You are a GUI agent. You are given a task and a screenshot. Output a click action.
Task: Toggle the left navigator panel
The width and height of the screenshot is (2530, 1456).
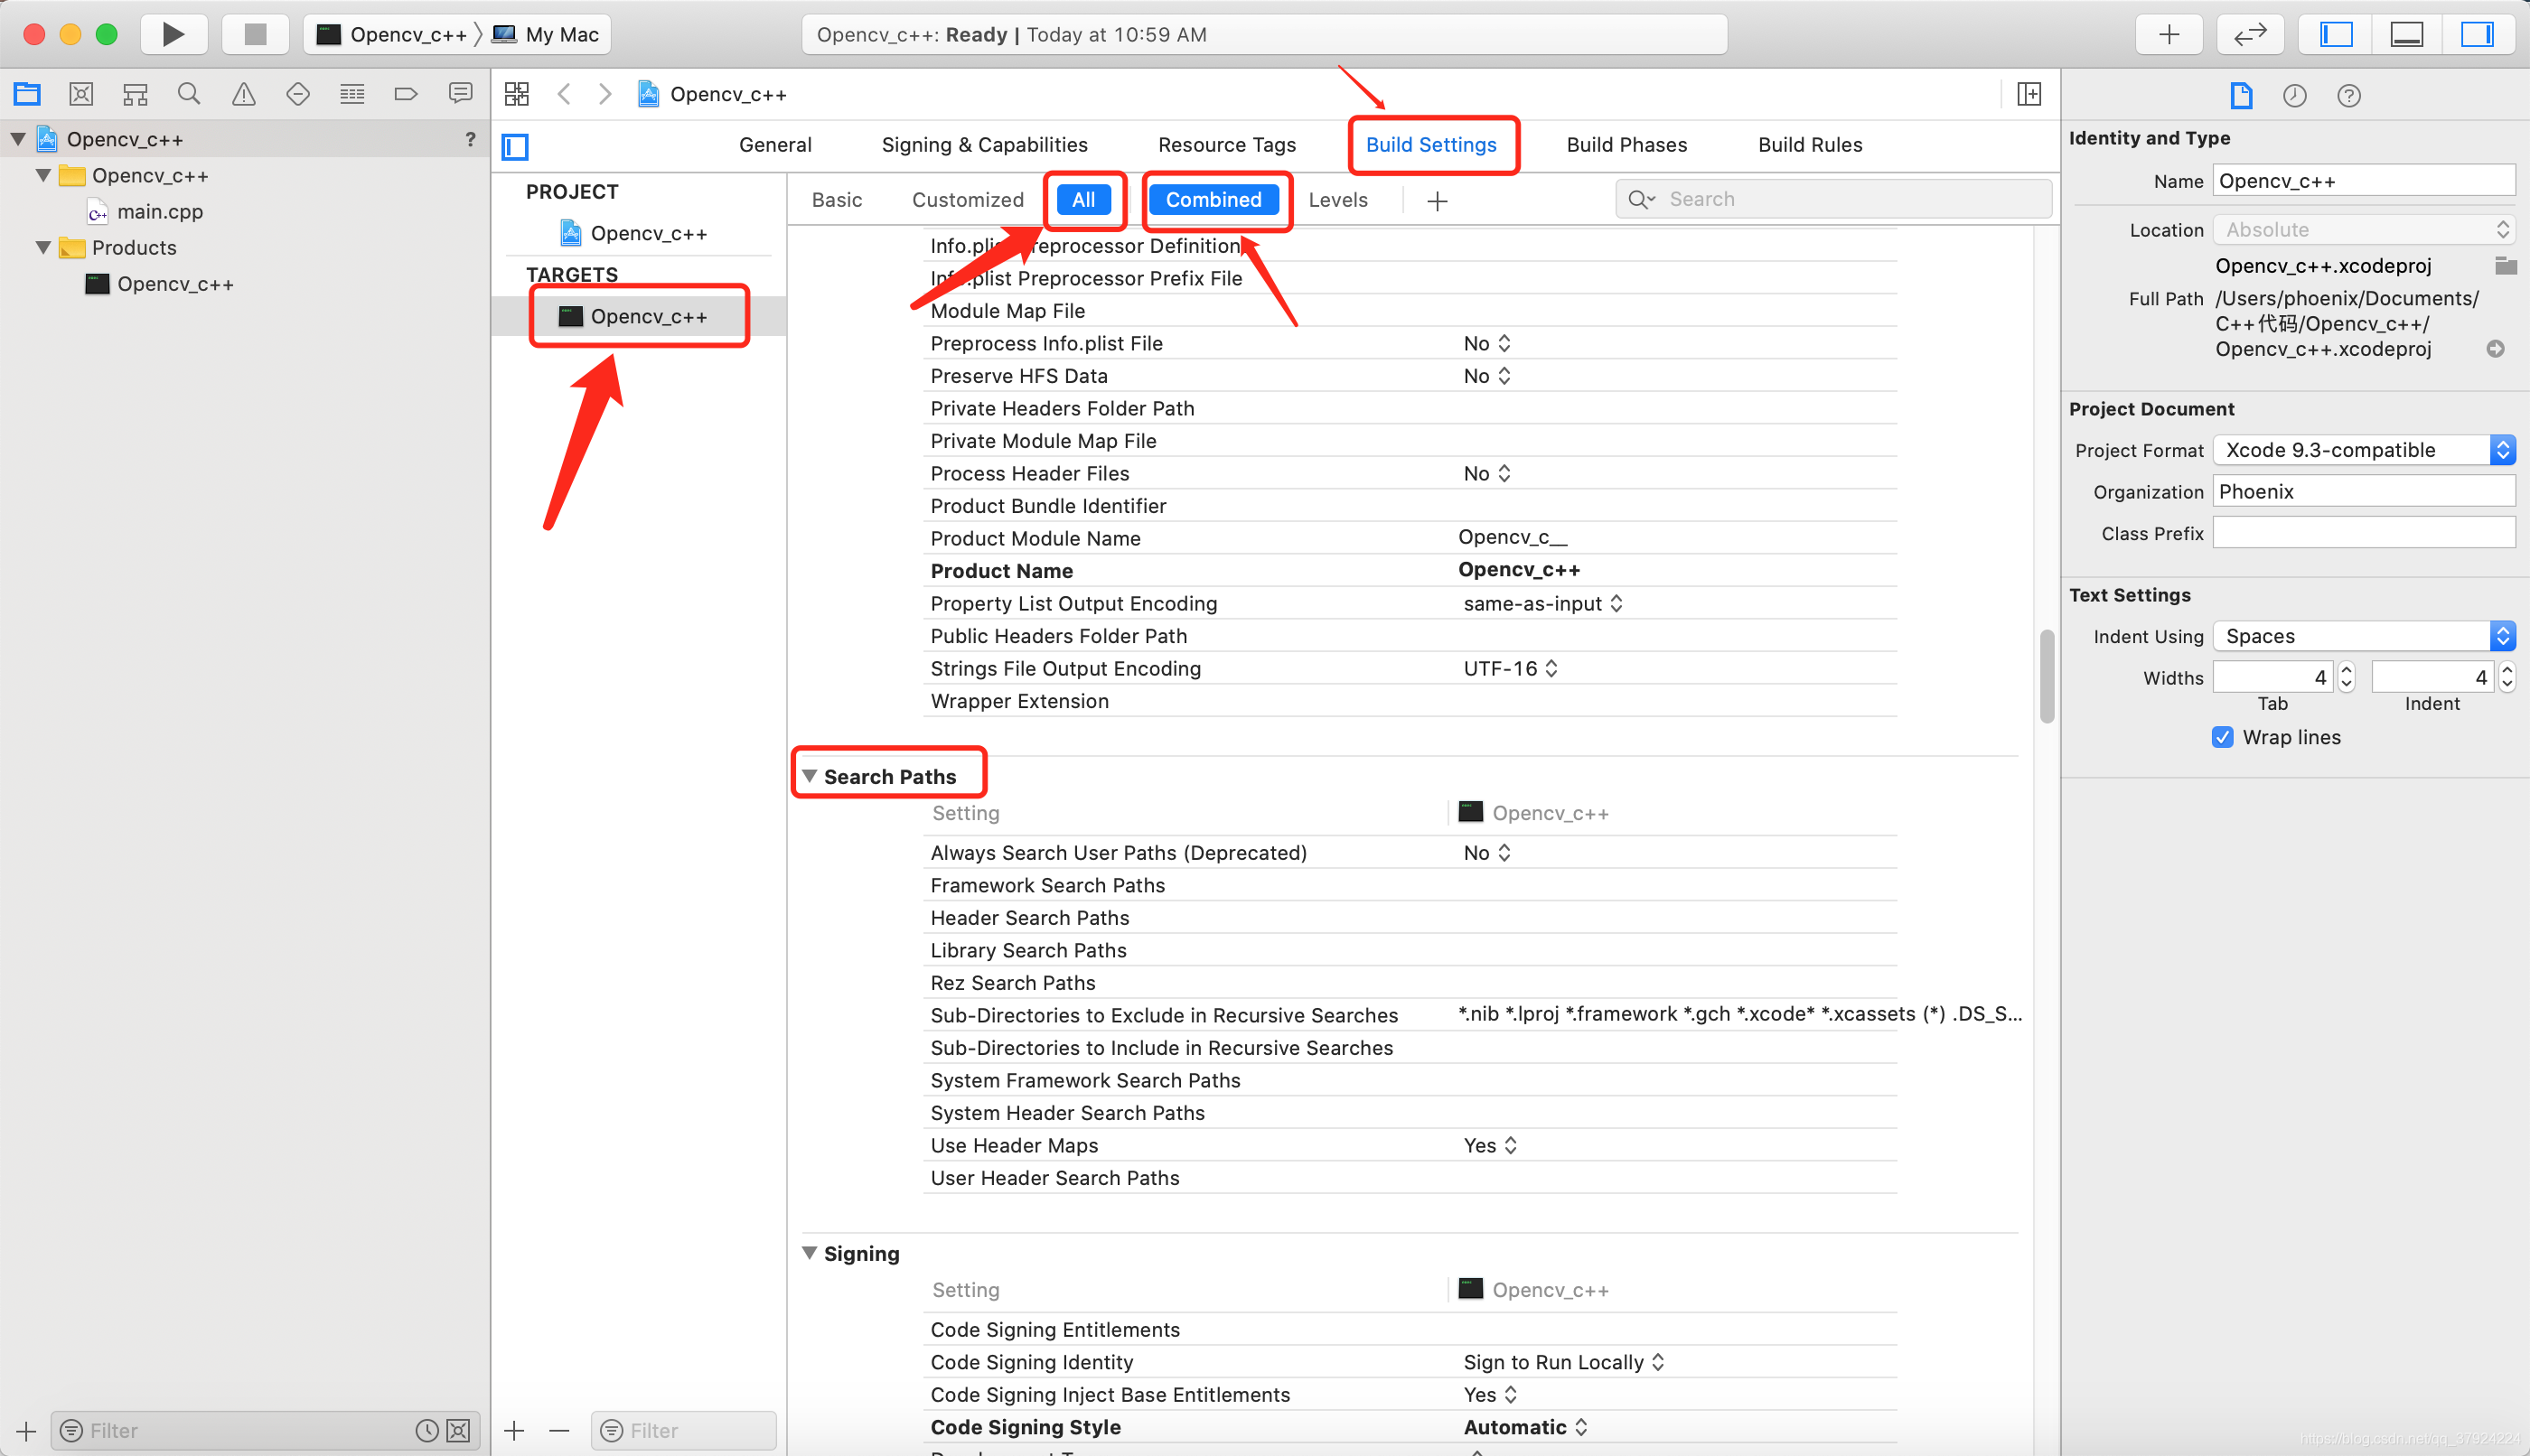tap(2336, 34)
